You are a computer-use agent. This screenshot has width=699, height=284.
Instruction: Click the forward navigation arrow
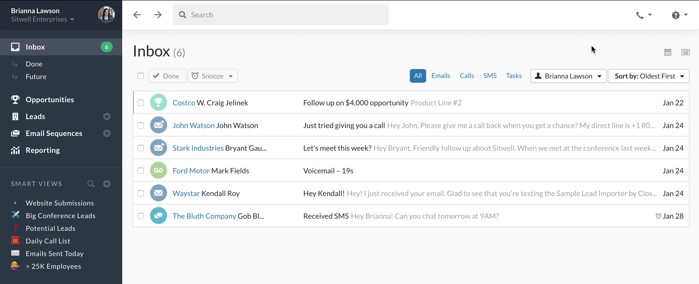tap(158, 15)
